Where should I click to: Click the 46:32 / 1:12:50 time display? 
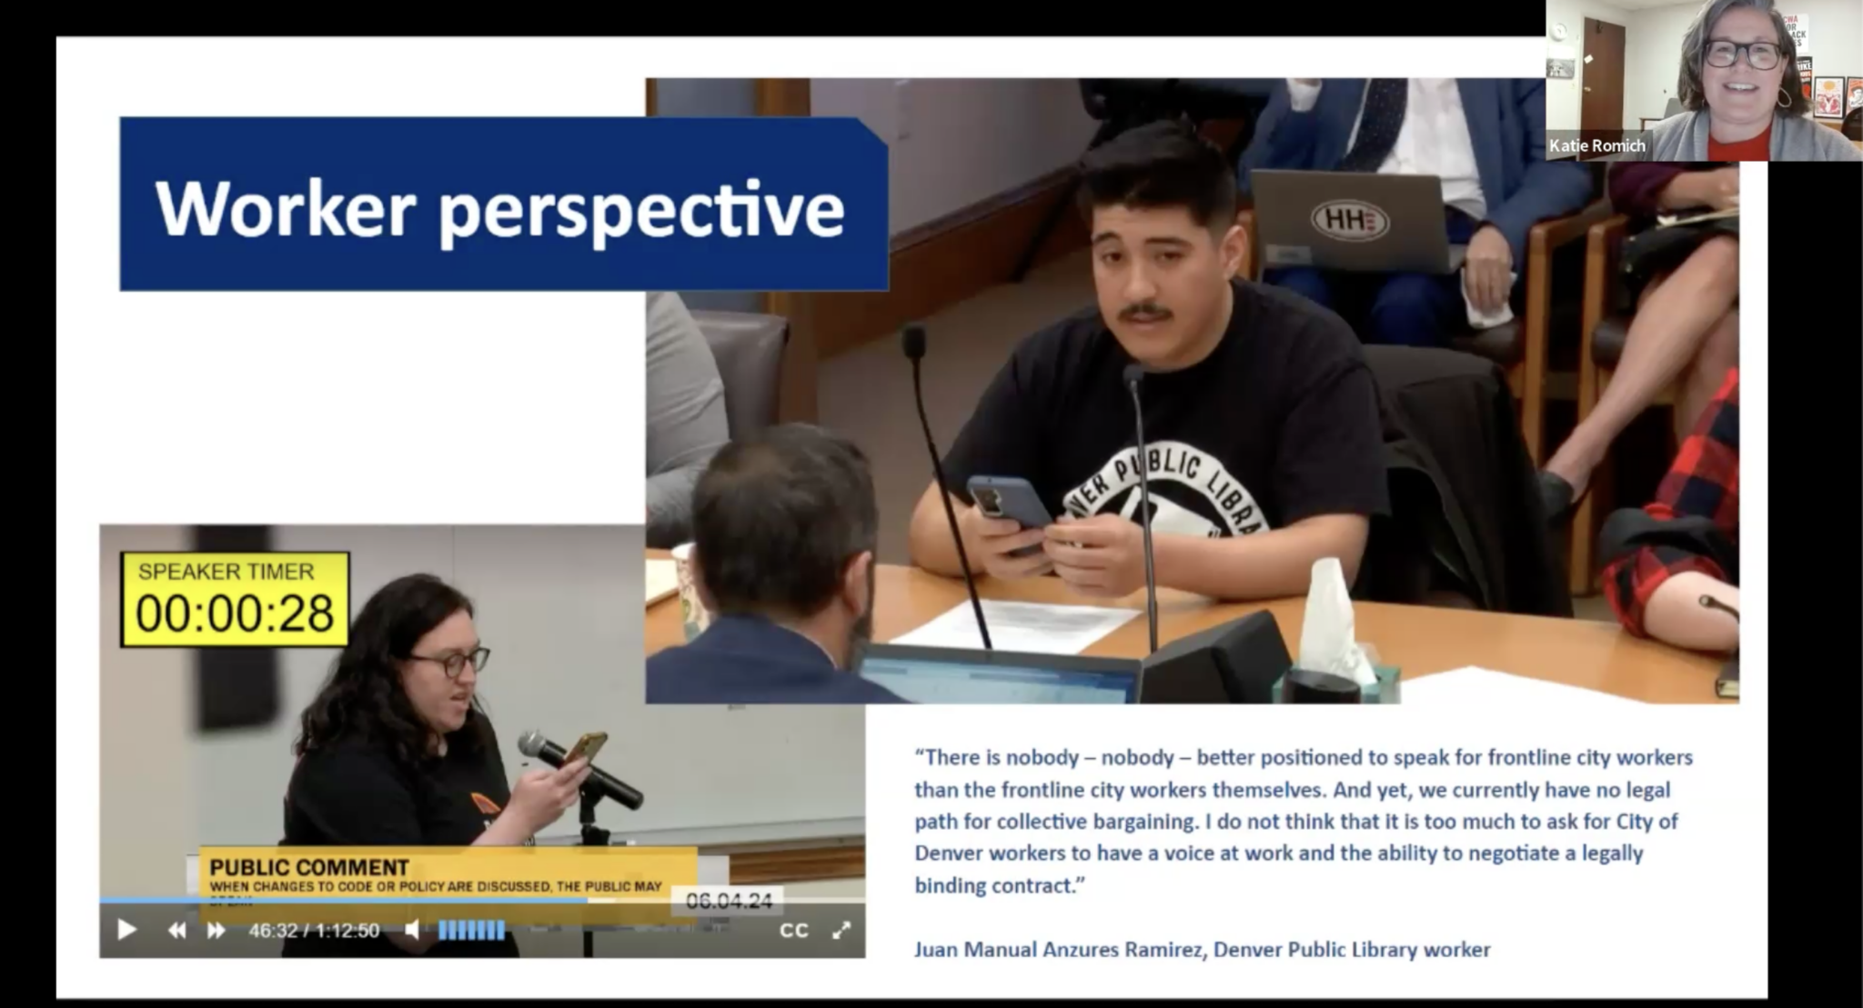pos(314,930)
